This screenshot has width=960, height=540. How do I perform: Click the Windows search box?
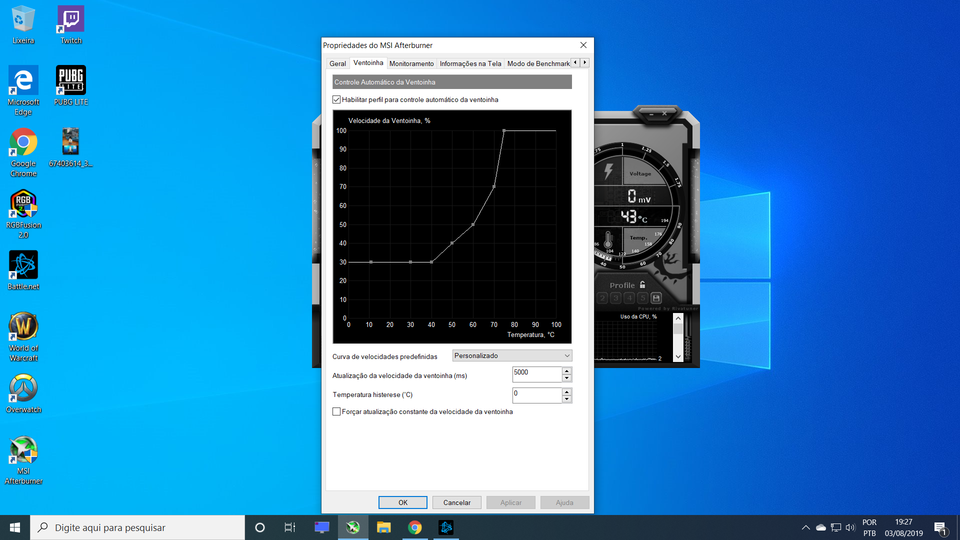[137, 527]
